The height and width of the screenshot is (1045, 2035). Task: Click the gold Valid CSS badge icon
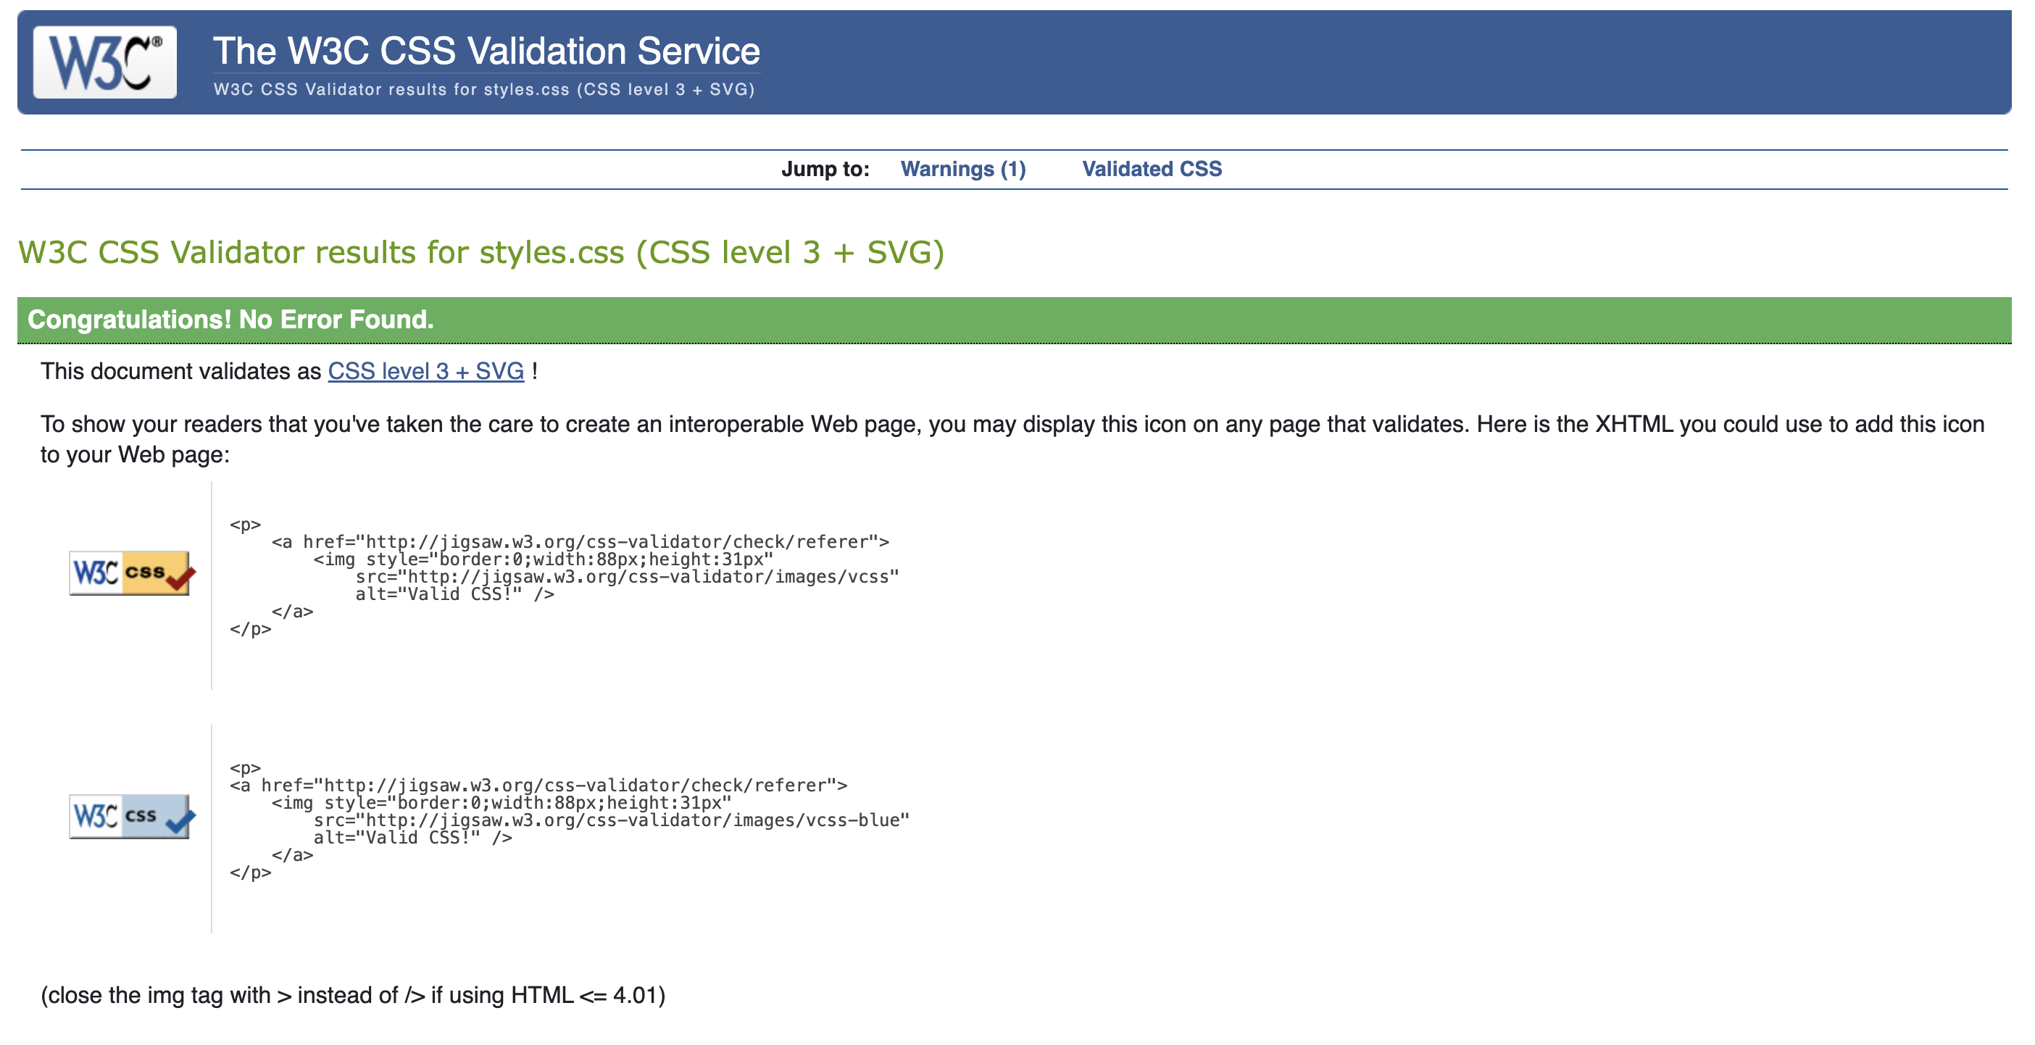coord(130,573)
